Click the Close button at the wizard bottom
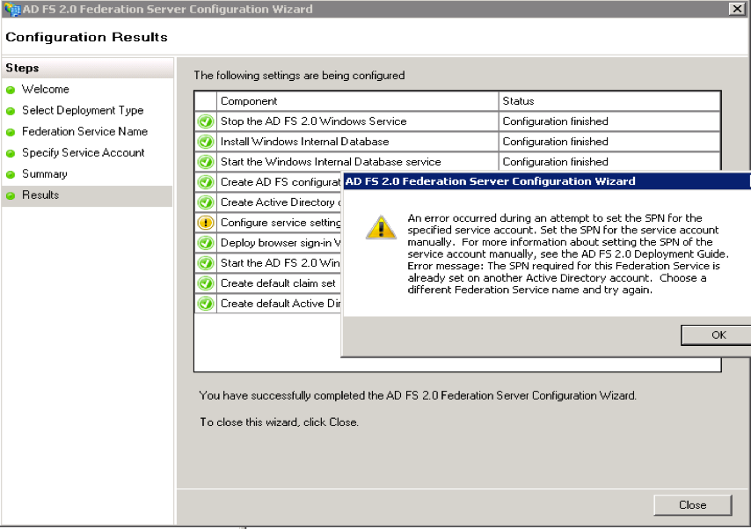The height and width of the screenshot is (529, 751). [x=693, y=505]
